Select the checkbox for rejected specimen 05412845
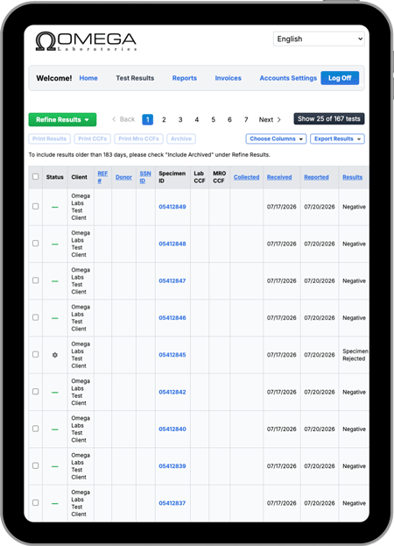 click(36, 354)
